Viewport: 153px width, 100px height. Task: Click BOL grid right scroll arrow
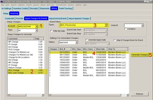(x=127, y=95)
